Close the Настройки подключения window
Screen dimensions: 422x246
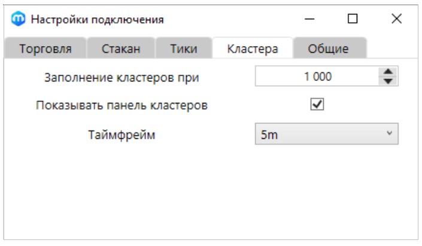point(396,20)
